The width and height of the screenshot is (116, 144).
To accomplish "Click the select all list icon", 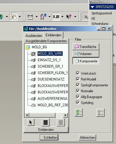I will click(46, 122).
